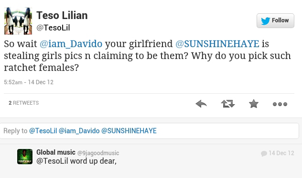Screen dimensions: 302x178
Task: Open the more options ellipsis menu
Action: [x=280, y=104]
